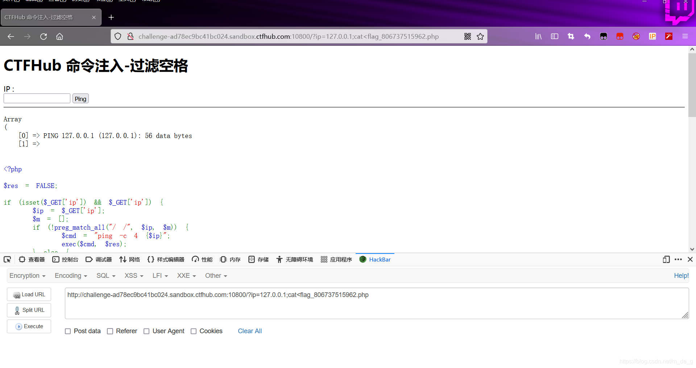The width and height of the screenshot is (696, 368).
Task: Switch to the 控制台 console tab
Action: (65, 260)
